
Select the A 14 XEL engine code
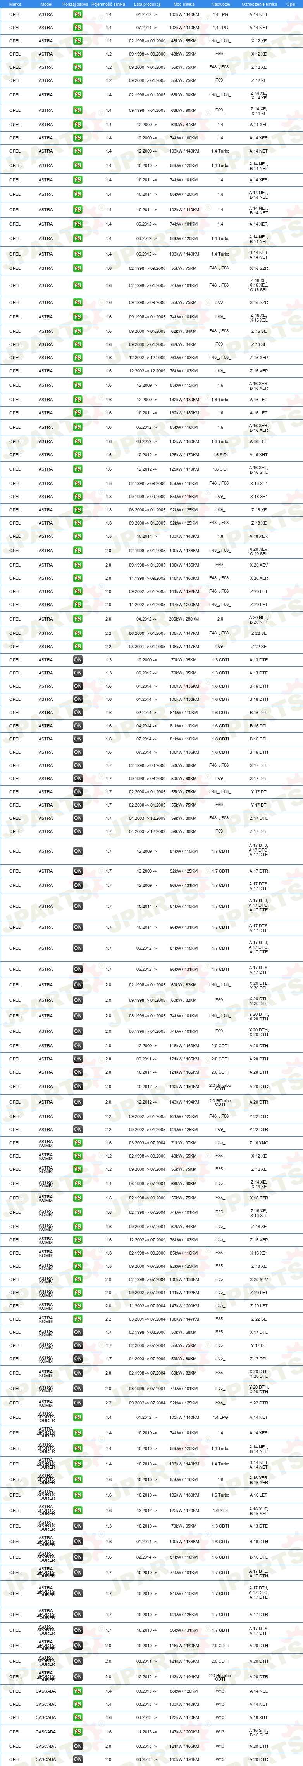click(259, 125)
